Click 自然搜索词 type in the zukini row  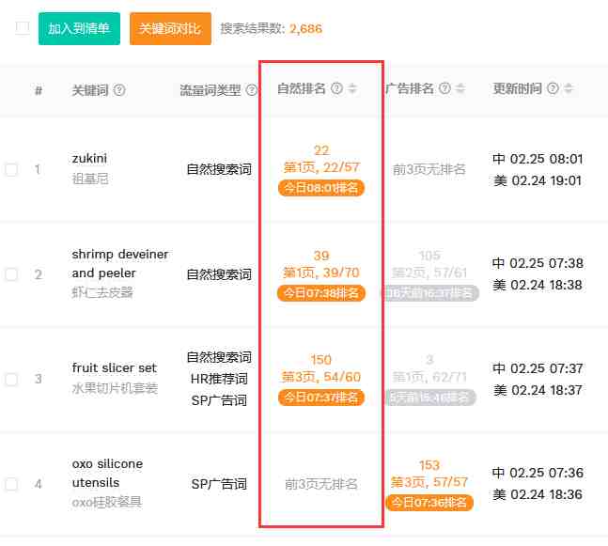219,169
